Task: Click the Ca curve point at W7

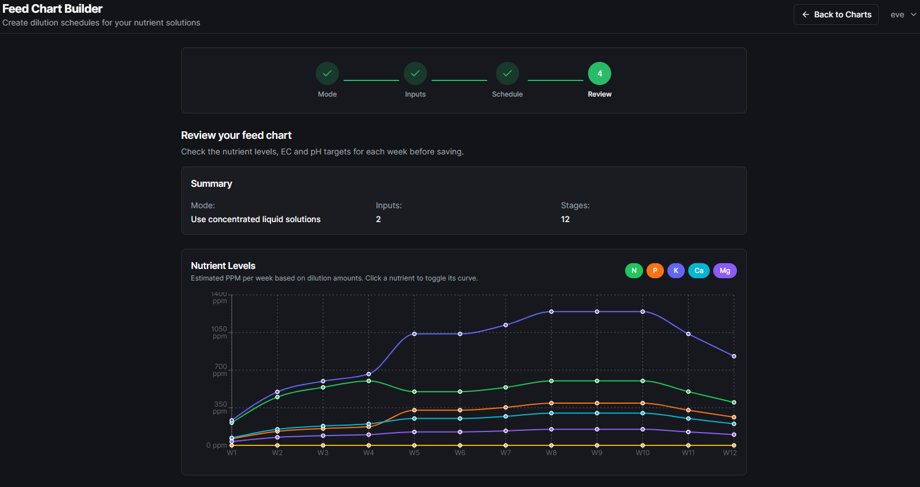Action: pyautogui.click(x=506, y=416)
